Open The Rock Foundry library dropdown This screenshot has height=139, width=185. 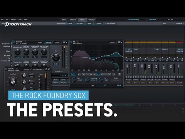(x=136, y=20)
